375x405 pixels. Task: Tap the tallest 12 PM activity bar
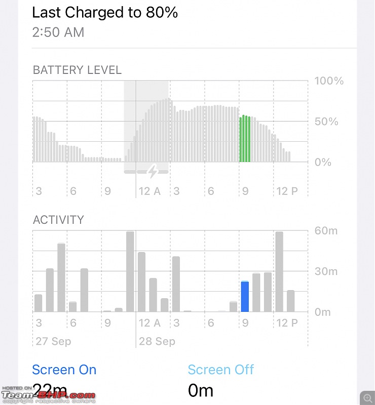click(279, 272)
